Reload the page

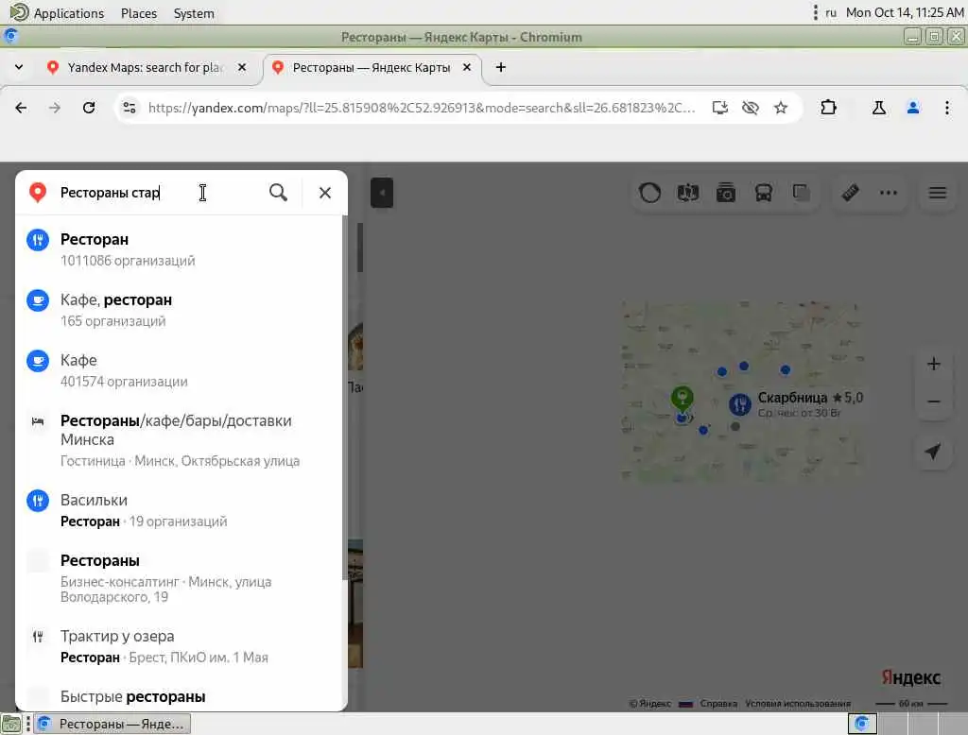[x=89, y=108]
